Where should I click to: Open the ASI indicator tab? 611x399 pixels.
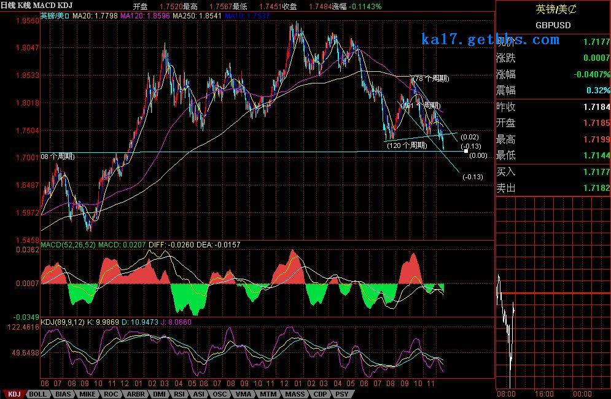[x=199, y=394]
